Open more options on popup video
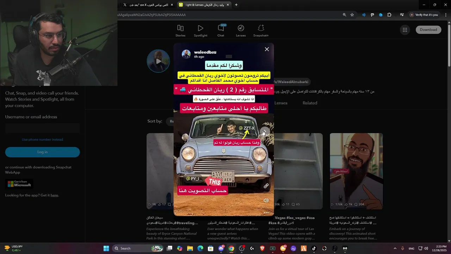The image size is (451, 254). click(266, 213)
